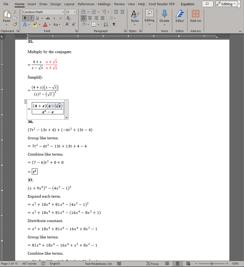244x267 pixels.
Task: Align text to the right
Action: click(96, 18)
